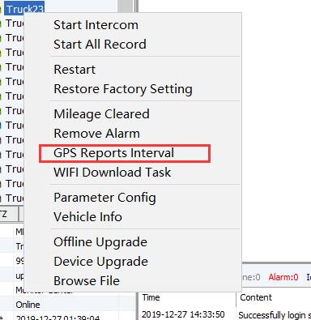Select Restore Factory Setting
311x320 pixels.
pos(123,89)
